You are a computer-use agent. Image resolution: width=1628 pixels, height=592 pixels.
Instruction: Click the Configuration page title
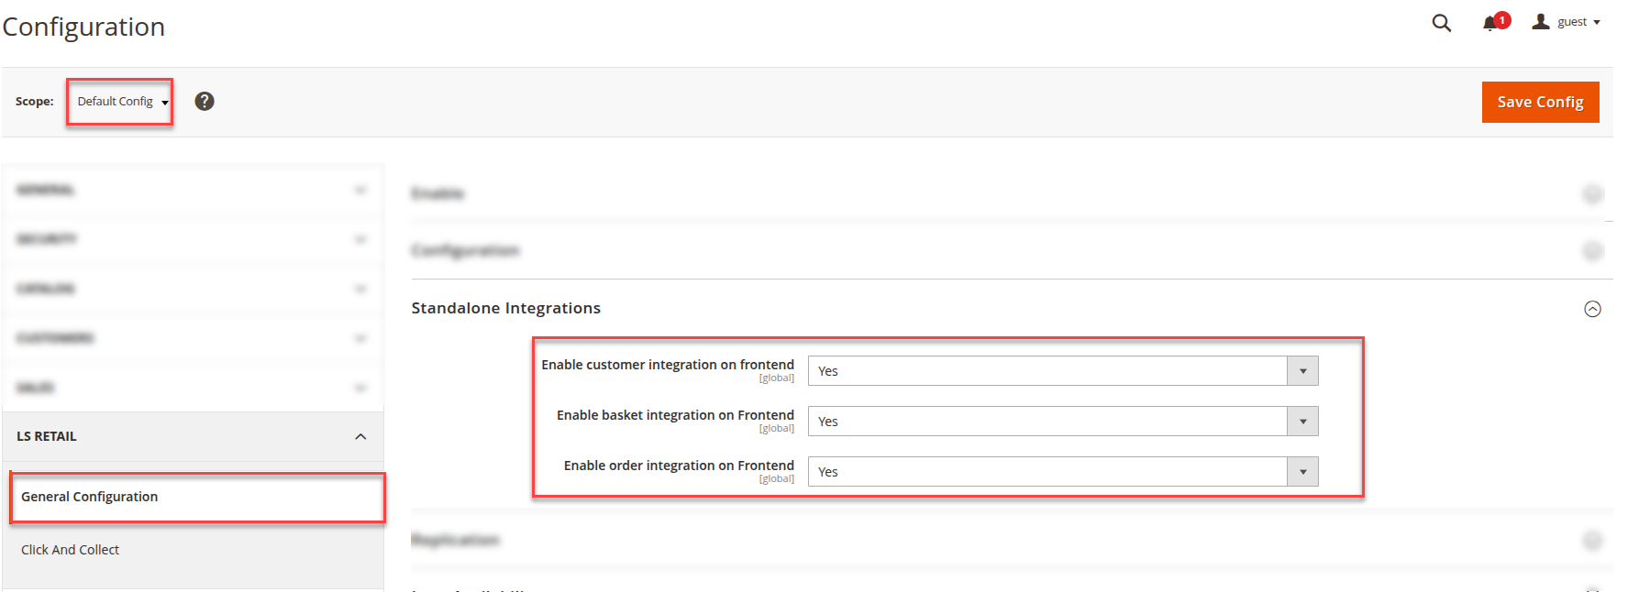(x=83, y=27)
